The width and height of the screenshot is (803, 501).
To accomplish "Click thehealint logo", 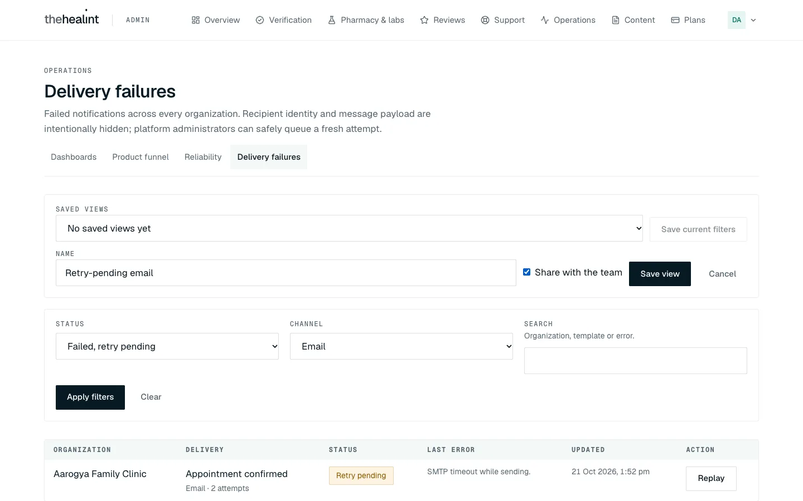I will tap(71, 18).
